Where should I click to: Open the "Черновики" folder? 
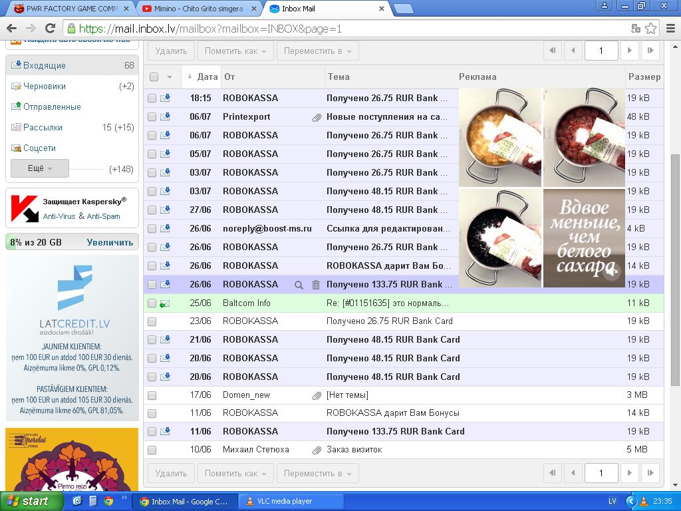[44, 86]
